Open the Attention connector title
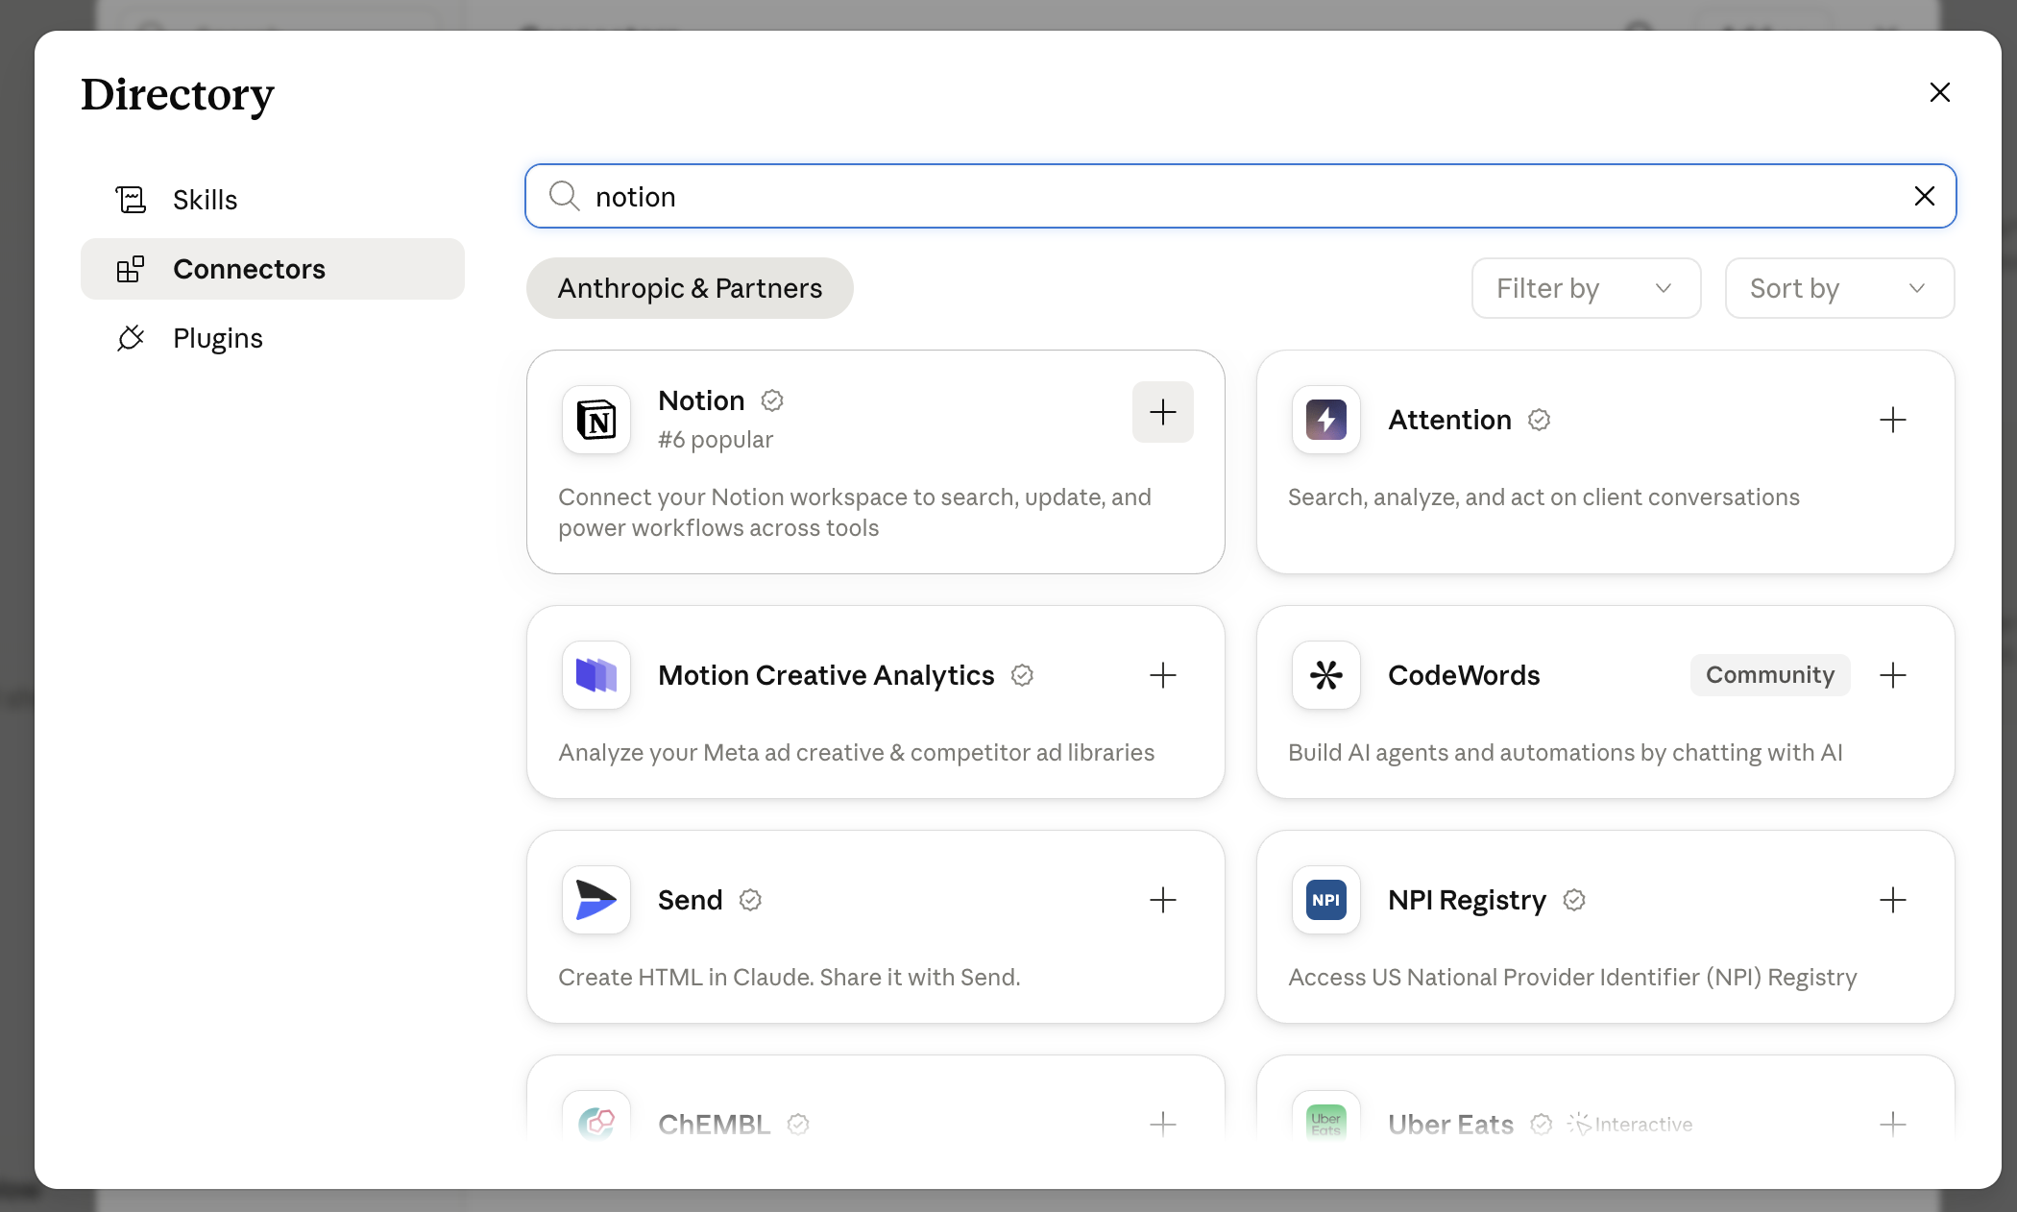The height and width of the screenshot is (1212, 2017). [x=1449, y=420]
